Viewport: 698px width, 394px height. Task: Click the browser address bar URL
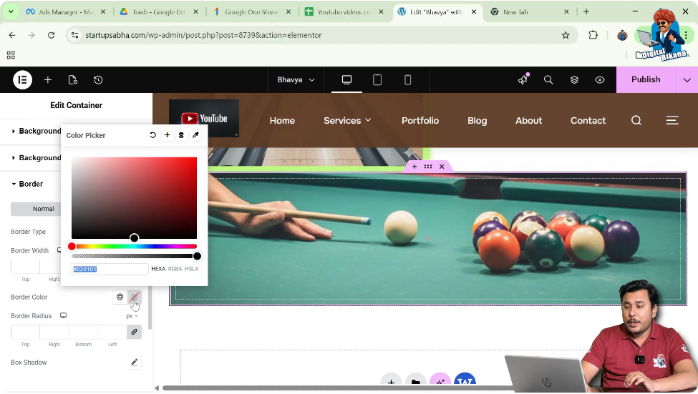tap(203, 35)
